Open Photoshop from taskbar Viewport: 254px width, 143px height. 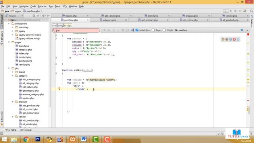click(x=38, y=139)
